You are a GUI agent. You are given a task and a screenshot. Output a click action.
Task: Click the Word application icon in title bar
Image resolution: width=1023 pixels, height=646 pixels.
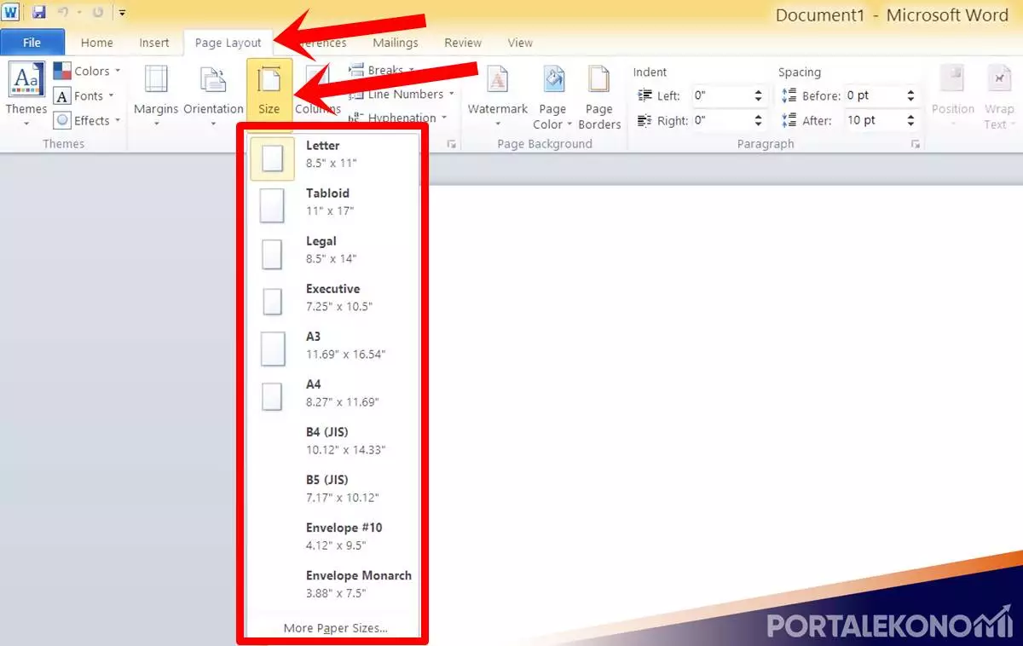click(x=10, y=13)
